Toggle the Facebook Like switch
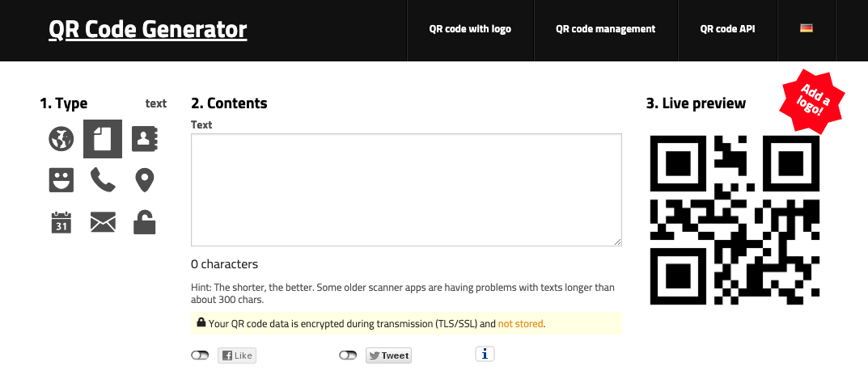The height and width of the screenshot is (387, 868). click(x=200, y=355)
